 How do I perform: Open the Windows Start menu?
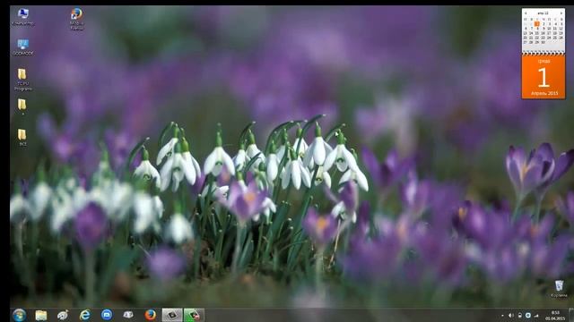19,315
